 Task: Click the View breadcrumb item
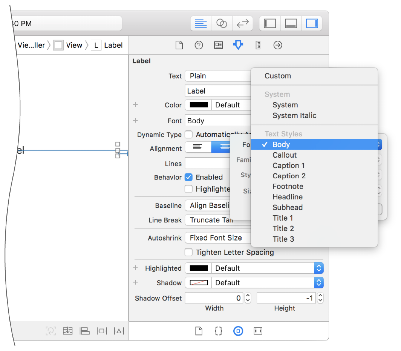(x=68, y=45)
